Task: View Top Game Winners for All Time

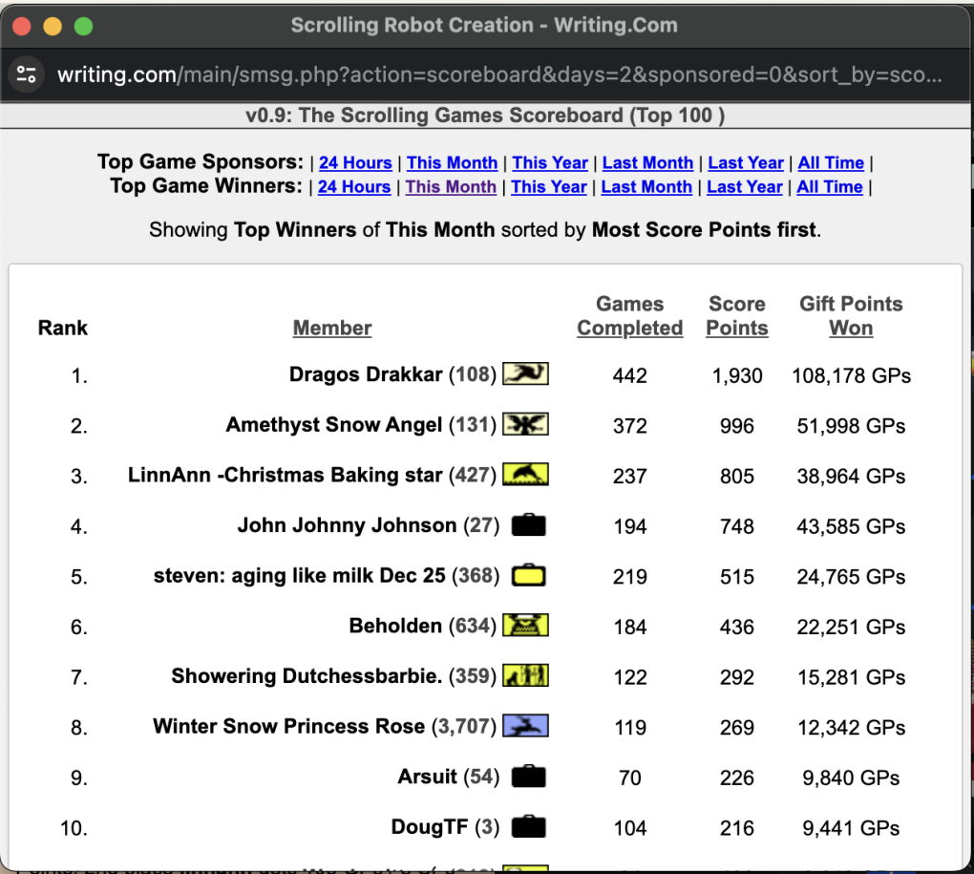Action: [x=830, y=187]
